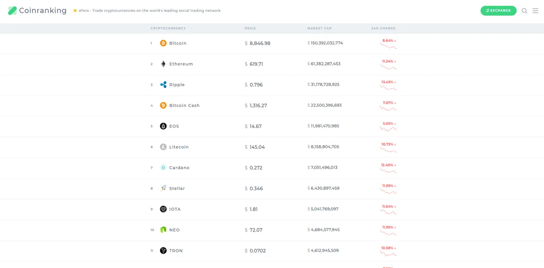Click the NEO coin icon

163,230
